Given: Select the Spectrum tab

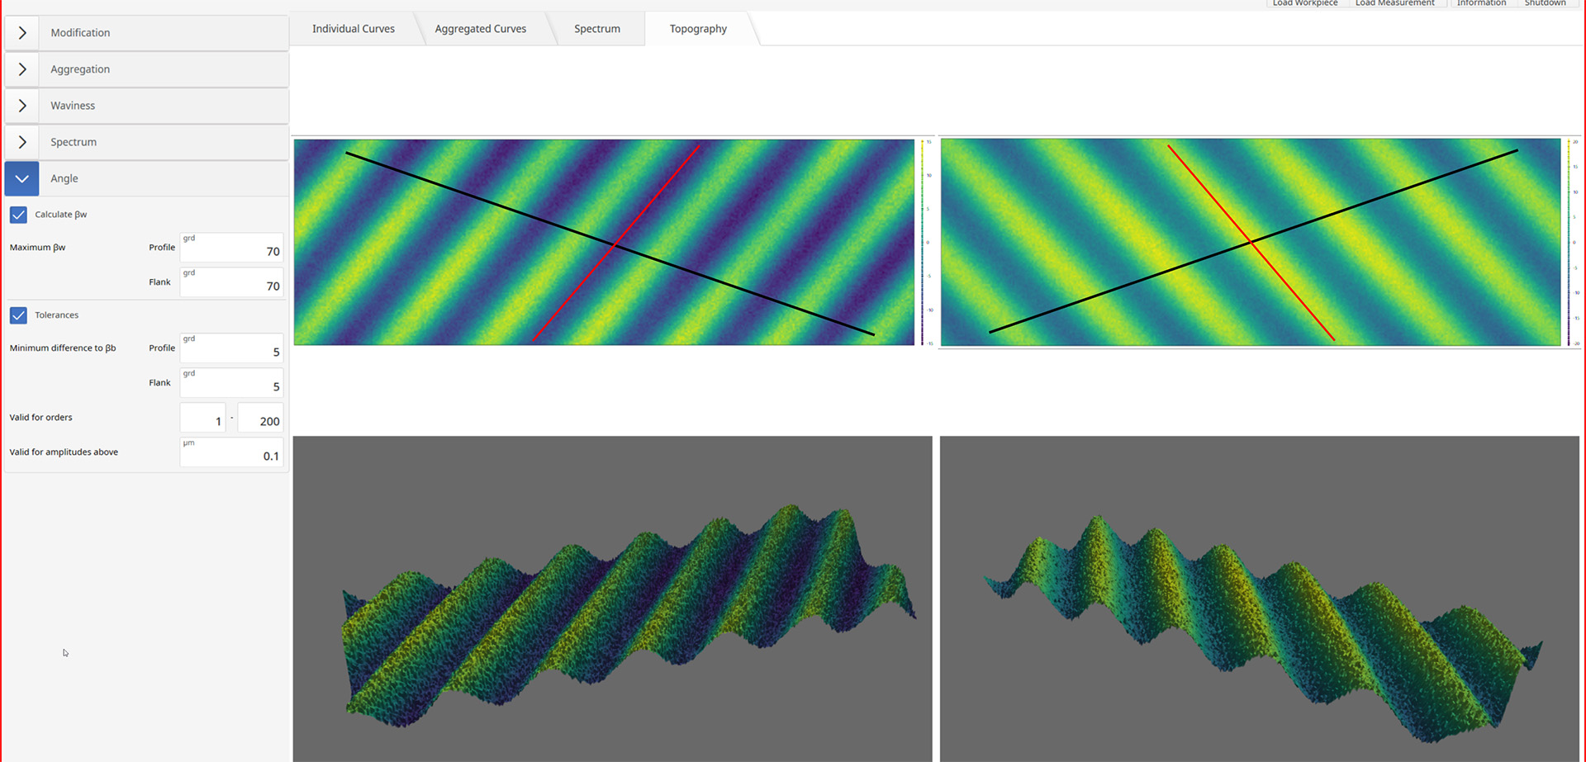Looking at the screenshot, I should pyautogui.click(x=596, y=29).
